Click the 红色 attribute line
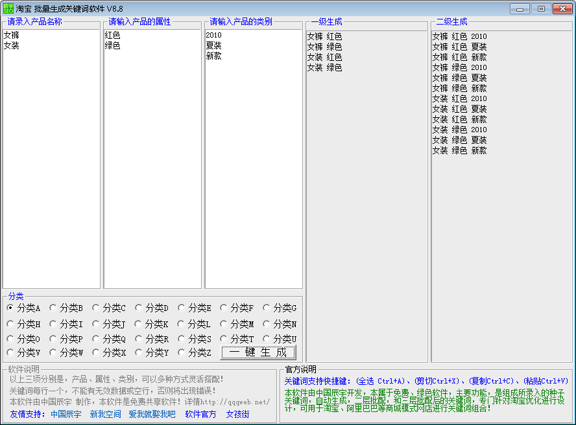576x425 pixels. (112, 35)
